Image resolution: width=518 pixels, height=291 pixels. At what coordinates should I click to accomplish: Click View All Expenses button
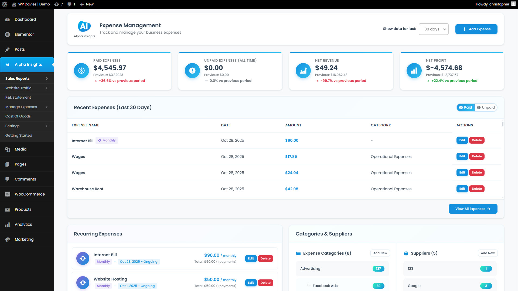click(x=473, y=209)
